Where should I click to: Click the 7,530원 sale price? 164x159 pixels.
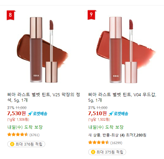coord(16,113)
